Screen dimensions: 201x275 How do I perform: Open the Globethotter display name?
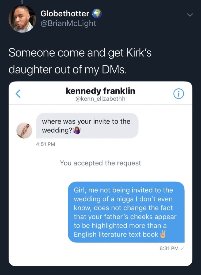65,14
